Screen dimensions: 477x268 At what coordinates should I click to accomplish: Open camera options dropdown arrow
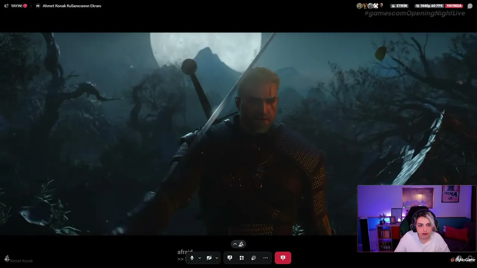(217, 258)
